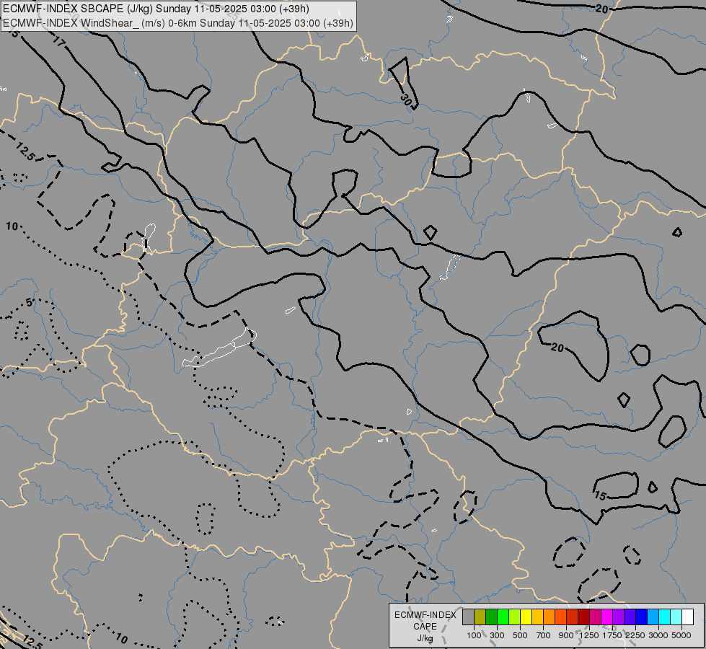This screenshot has height=649, width=706.
Task: Click the cyan swatch right of 3000 tick
Action: 665,617
